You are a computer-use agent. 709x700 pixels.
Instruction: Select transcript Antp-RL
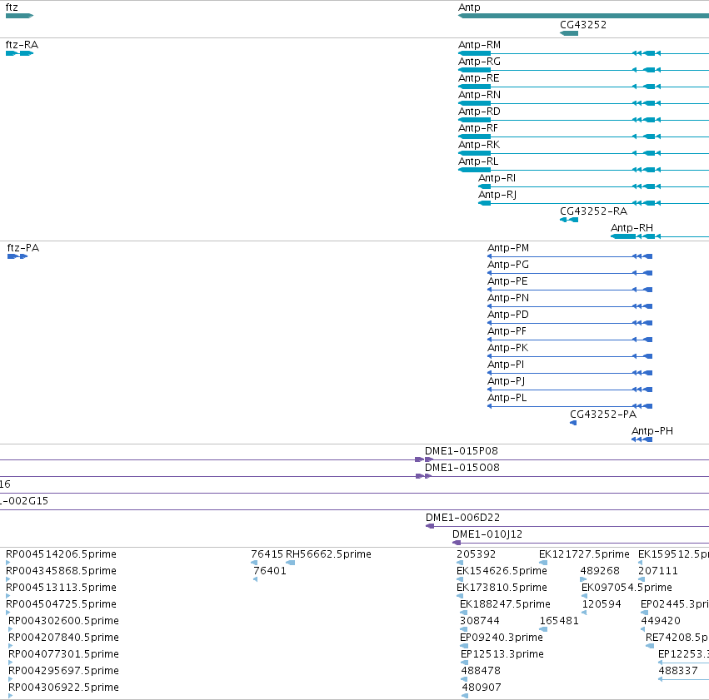(478, 161)
